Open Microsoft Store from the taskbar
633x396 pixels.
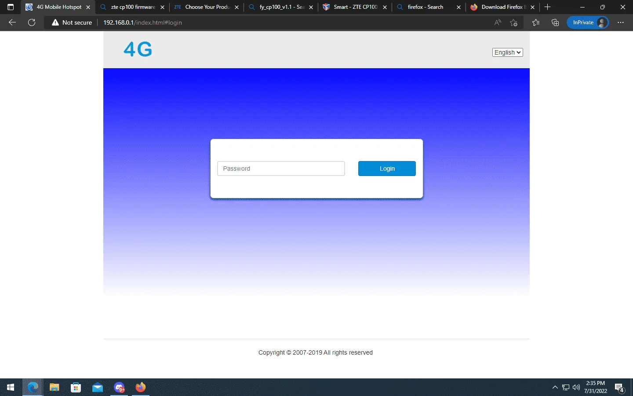click(x=76, y=387)
